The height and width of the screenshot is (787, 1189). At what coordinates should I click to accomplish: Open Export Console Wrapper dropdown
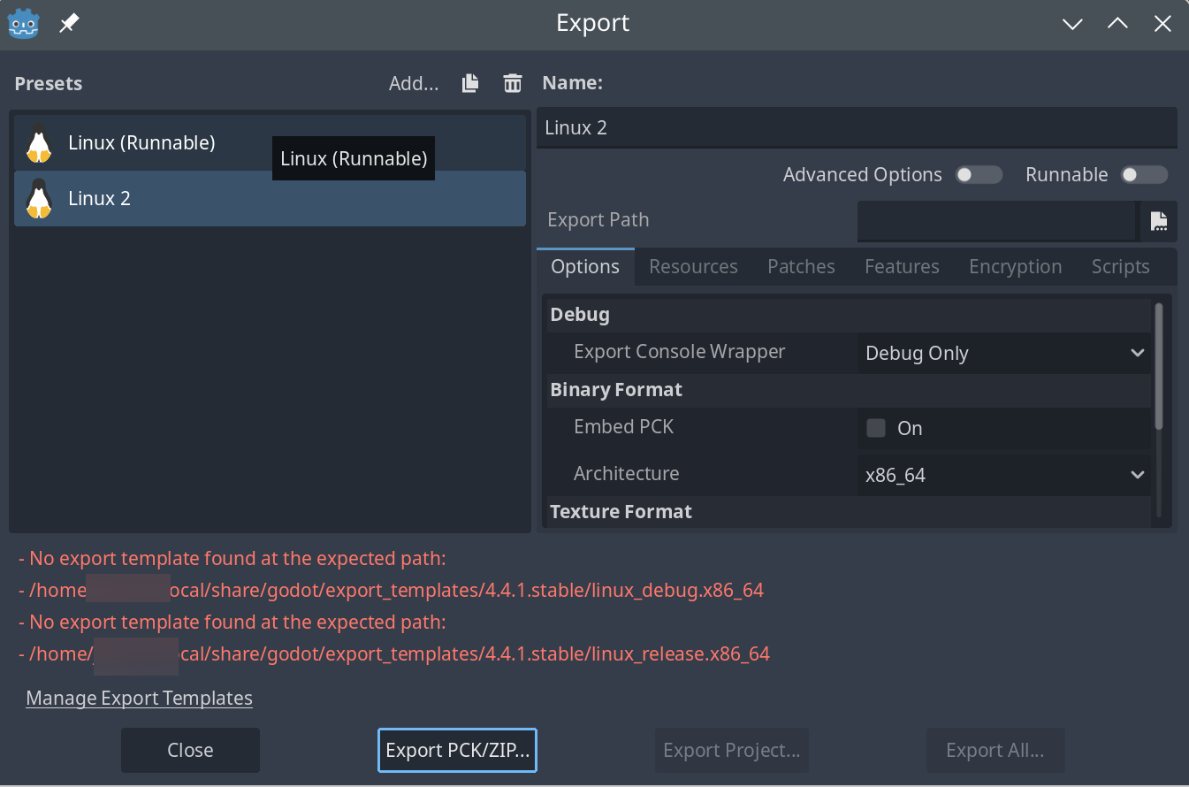(x=1004, y=353)
